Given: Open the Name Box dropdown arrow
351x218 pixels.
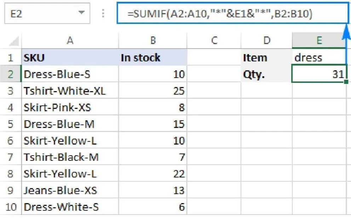Looking at the screenshot, I should (x=82, y=13).
